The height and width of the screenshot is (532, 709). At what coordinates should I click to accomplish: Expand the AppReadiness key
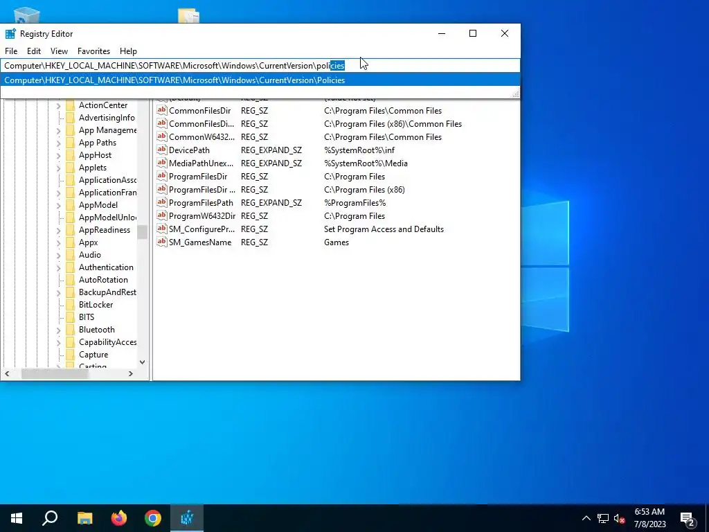(x=58, y=230)
